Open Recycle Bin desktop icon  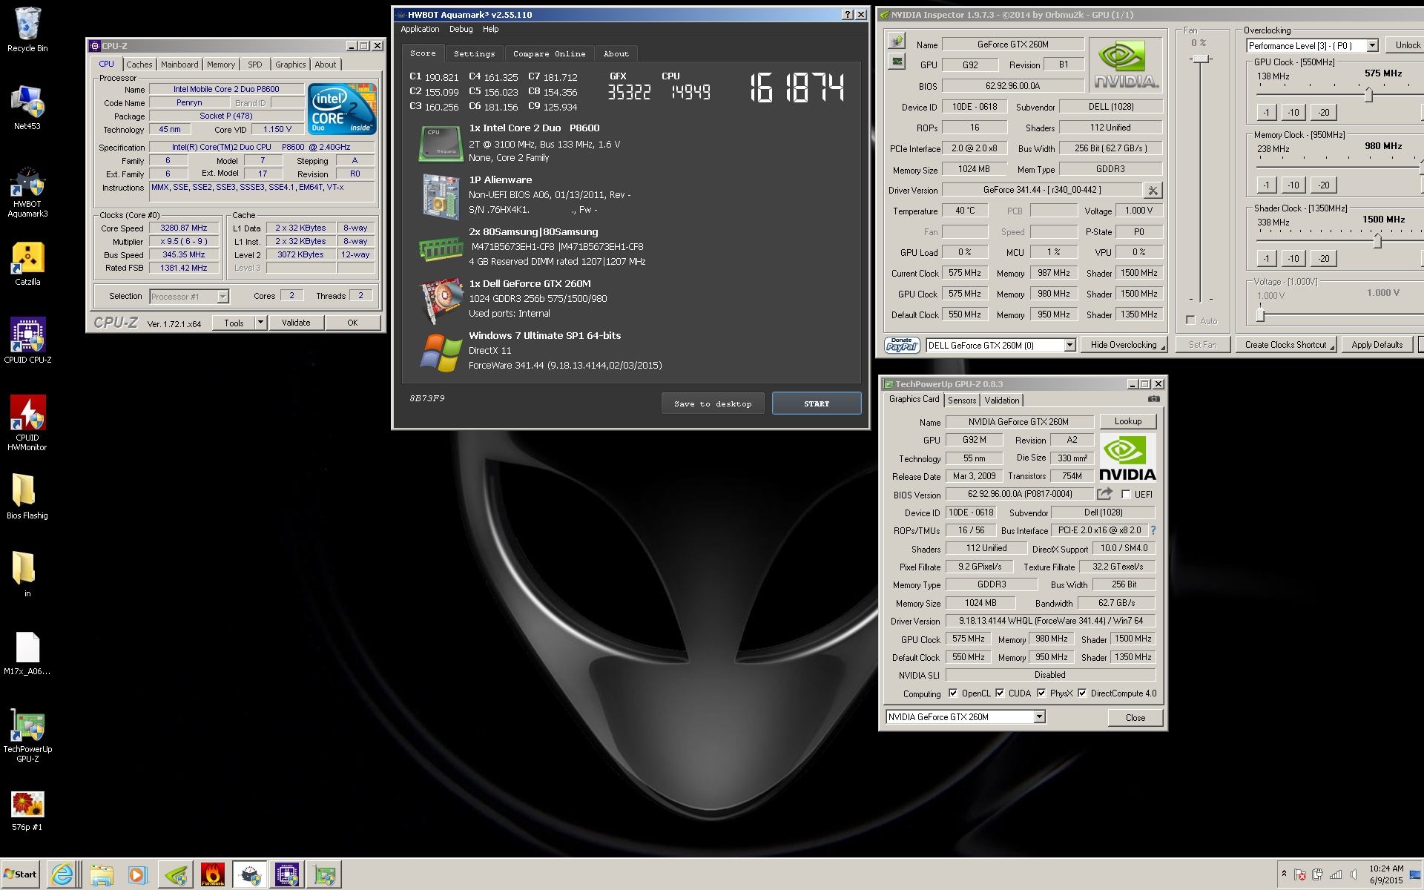coord(27,30)
